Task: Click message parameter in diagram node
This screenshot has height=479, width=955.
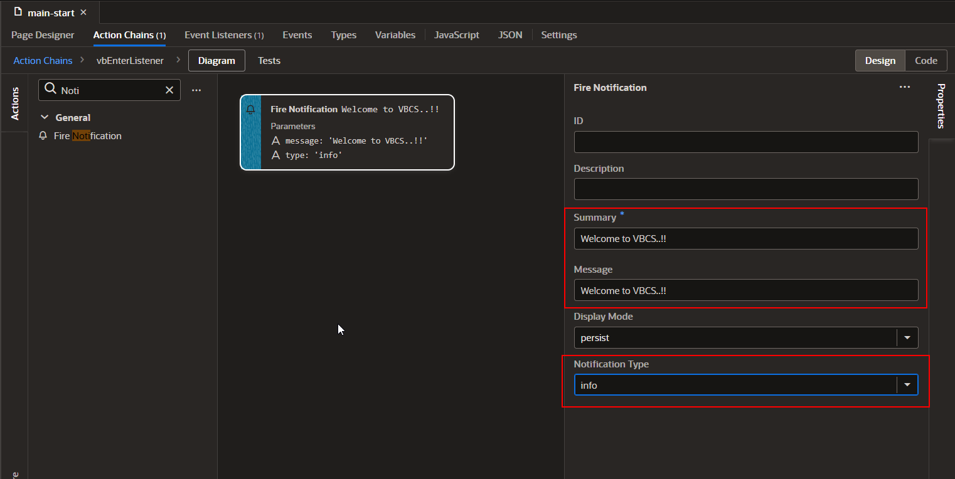Action: [349, 141]
